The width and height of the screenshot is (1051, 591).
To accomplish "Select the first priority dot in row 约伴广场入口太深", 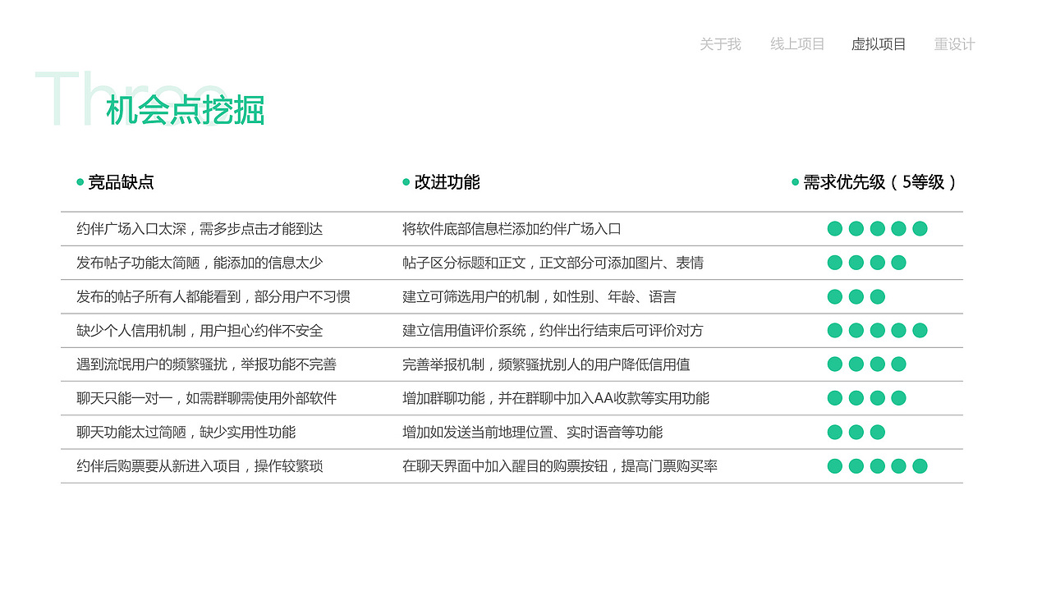I will click(x=834, y=229).
